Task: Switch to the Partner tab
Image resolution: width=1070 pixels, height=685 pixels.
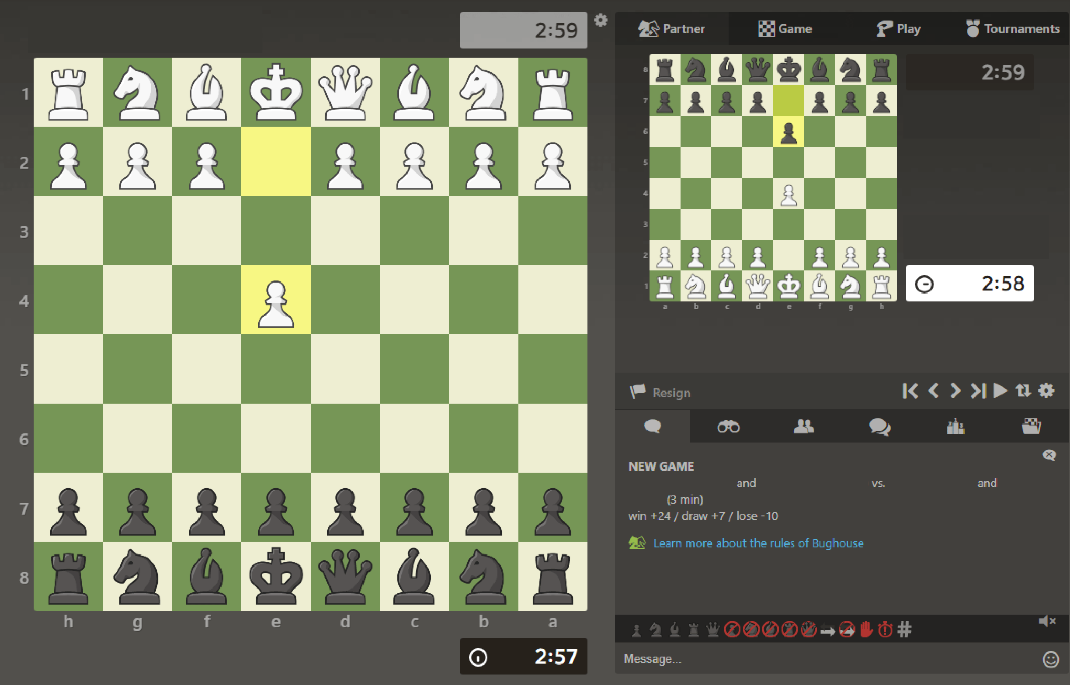Action: 673,29
